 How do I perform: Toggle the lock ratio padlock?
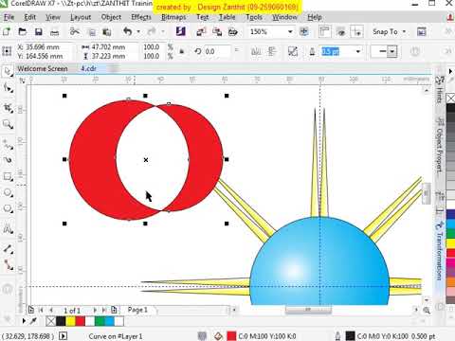[182, 51]
